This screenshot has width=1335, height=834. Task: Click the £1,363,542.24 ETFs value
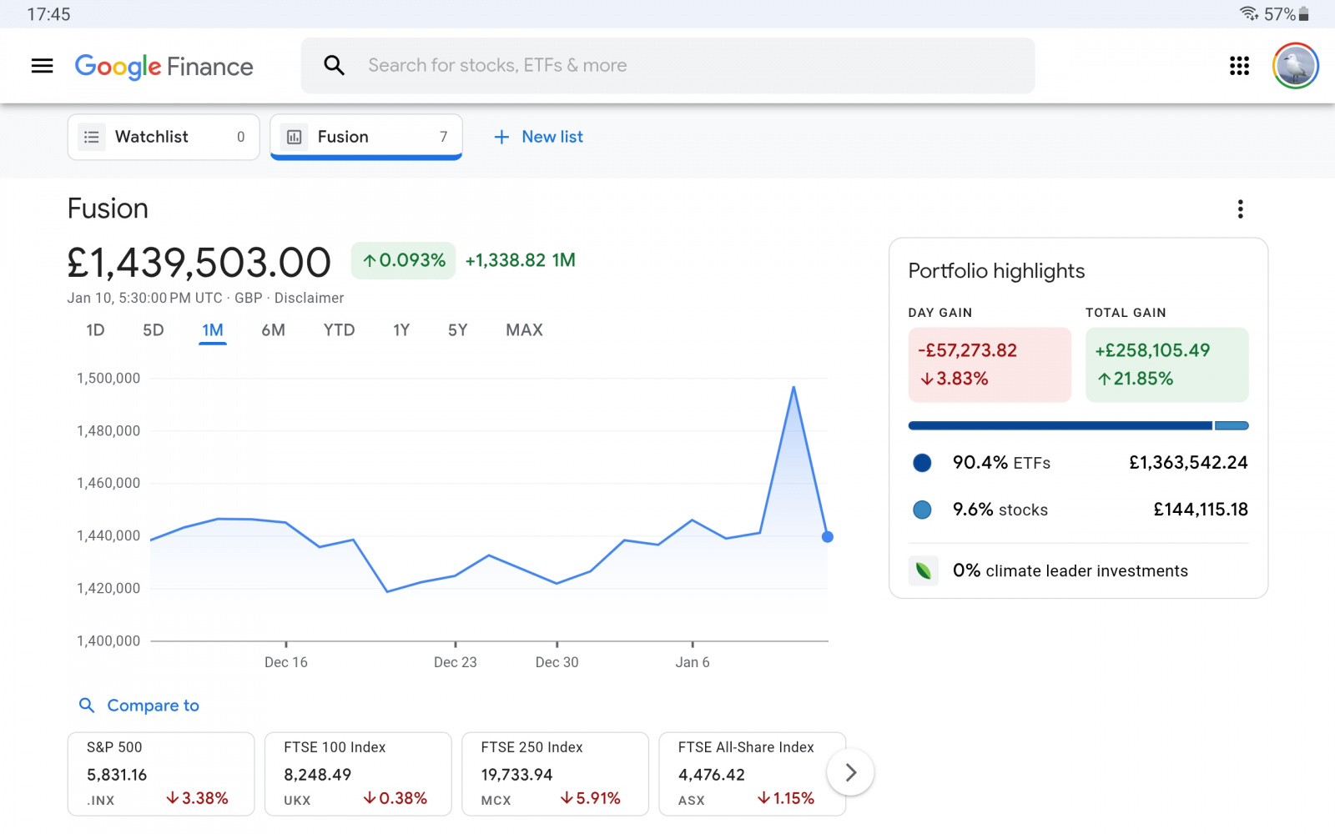(x=1188, y=463)
